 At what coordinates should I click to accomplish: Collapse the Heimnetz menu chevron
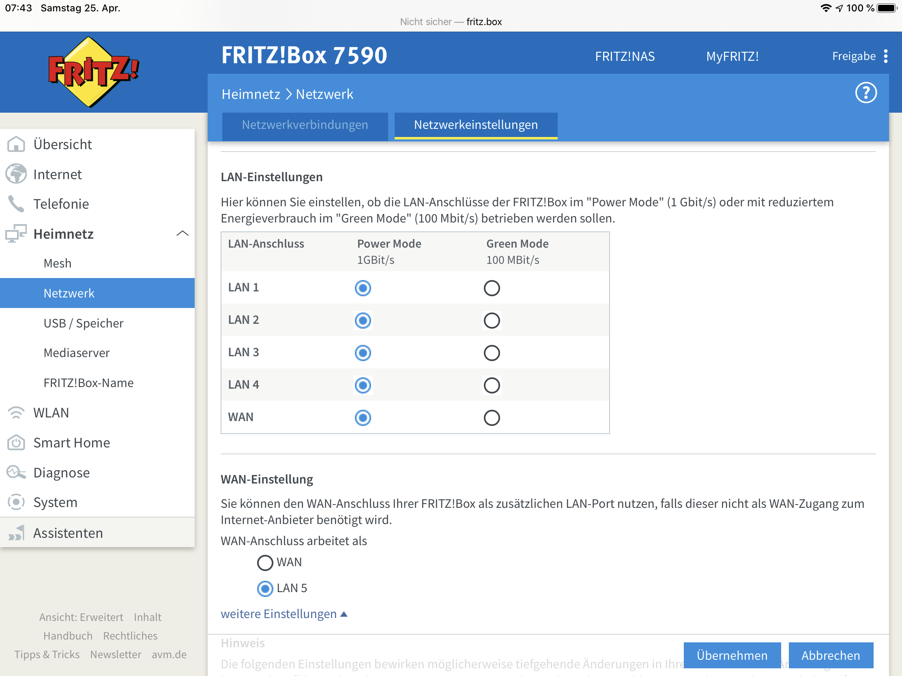click(x=182, y=233)
